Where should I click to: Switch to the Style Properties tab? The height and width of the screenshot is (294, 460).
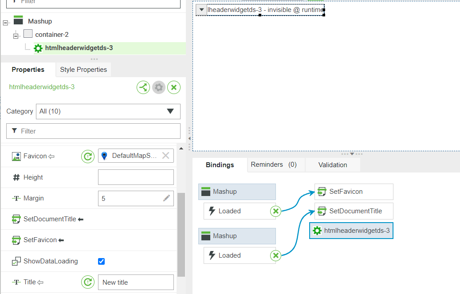click(x=83, y=70)
